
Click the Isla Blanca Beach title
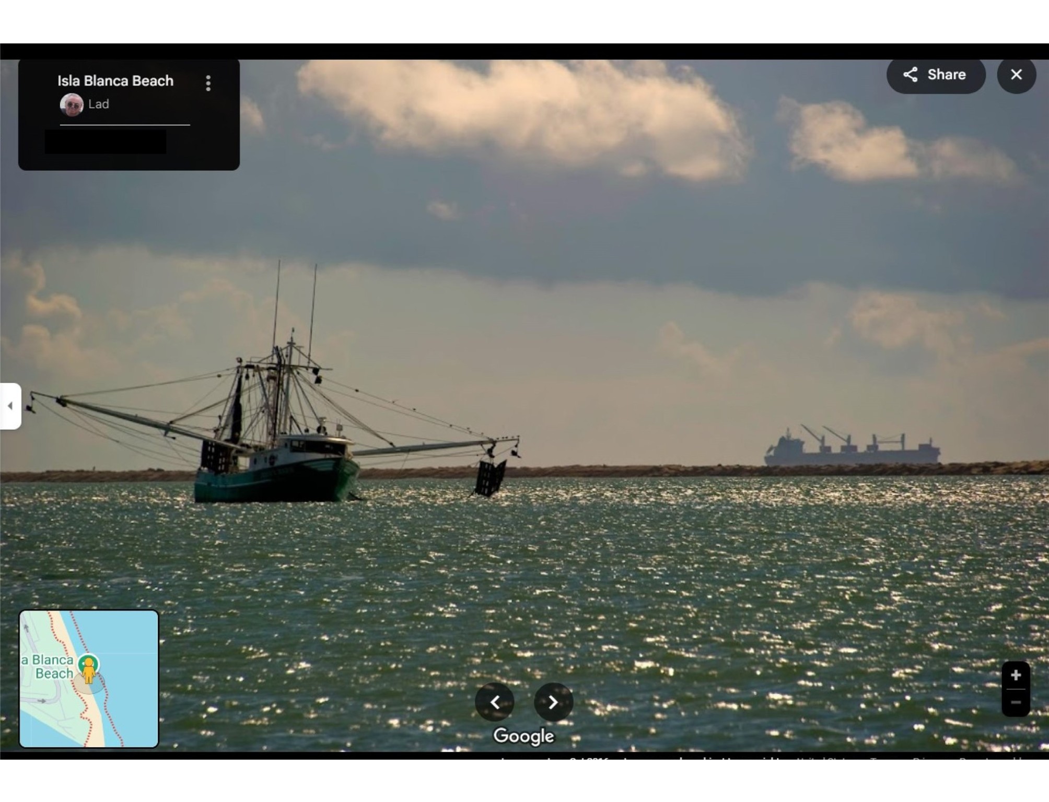115,81
